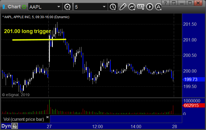Open the alerts A icon

[158, 7]
